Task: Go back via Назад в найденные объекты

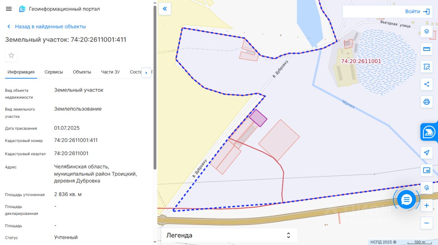Action: [x=47, y=26]
